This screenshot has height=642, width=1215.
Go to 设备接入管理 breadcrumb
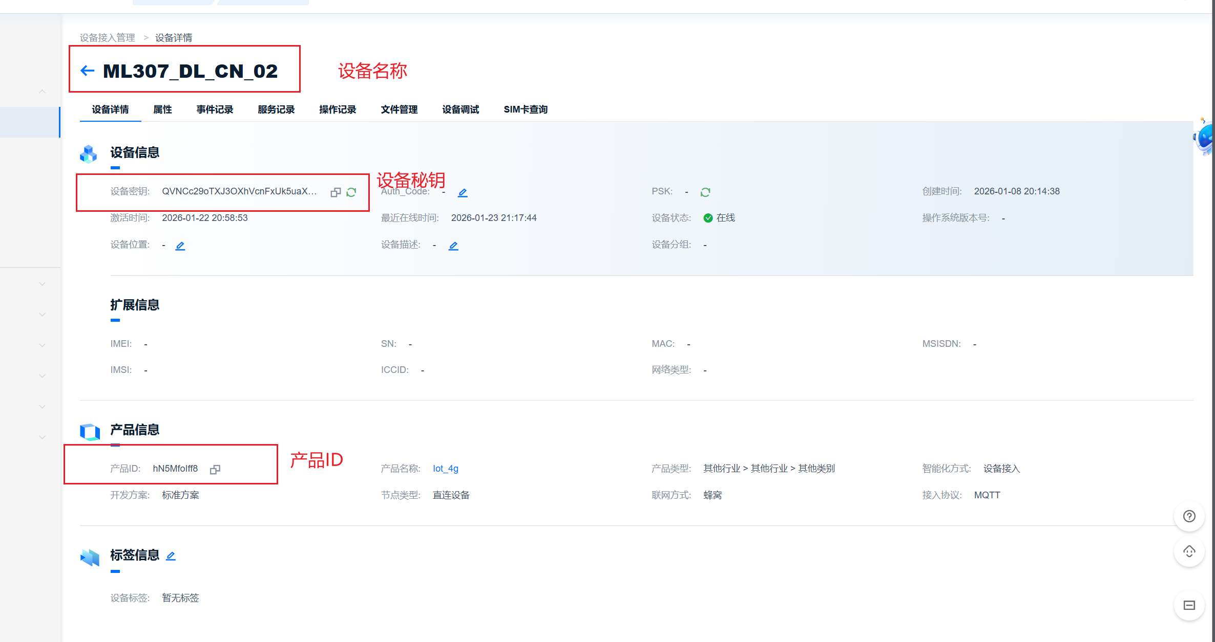coord(107,38)
